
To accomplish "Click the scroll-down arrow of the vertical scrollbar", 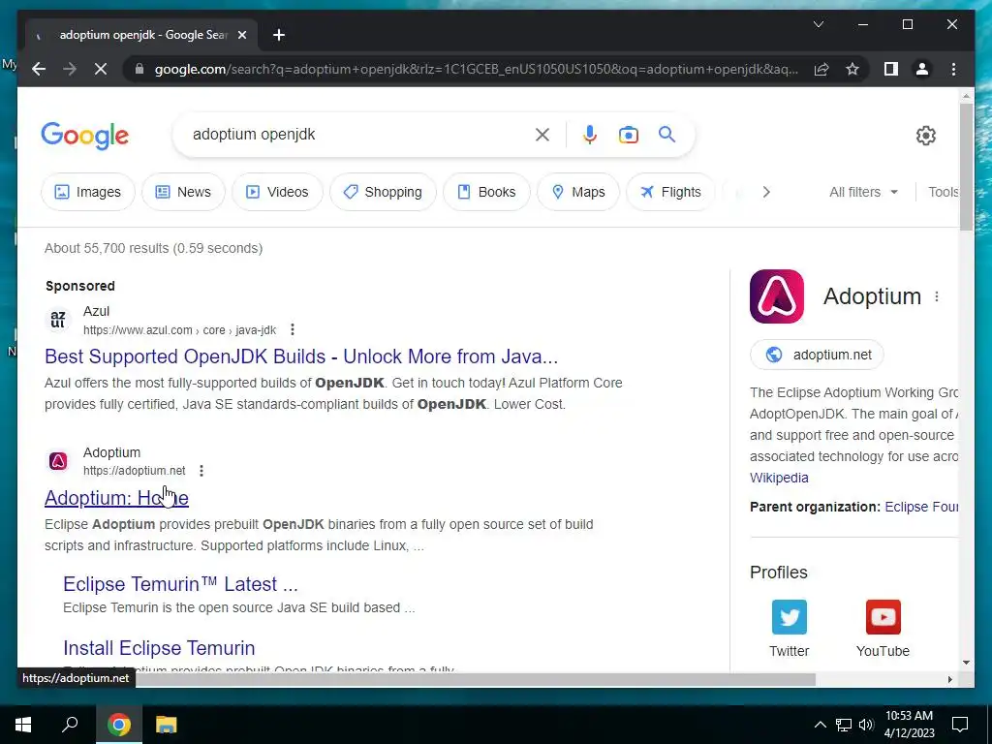I will [x=966, y=663].
